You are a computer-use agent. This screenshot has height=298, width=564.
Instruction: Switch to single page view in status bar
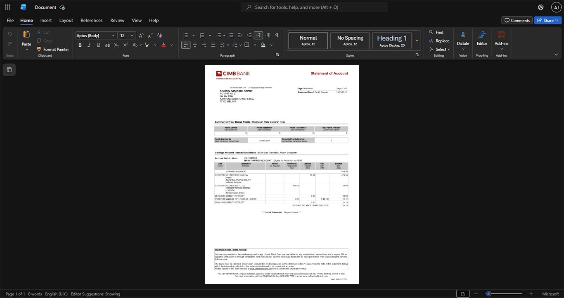(x=463, y=294)
